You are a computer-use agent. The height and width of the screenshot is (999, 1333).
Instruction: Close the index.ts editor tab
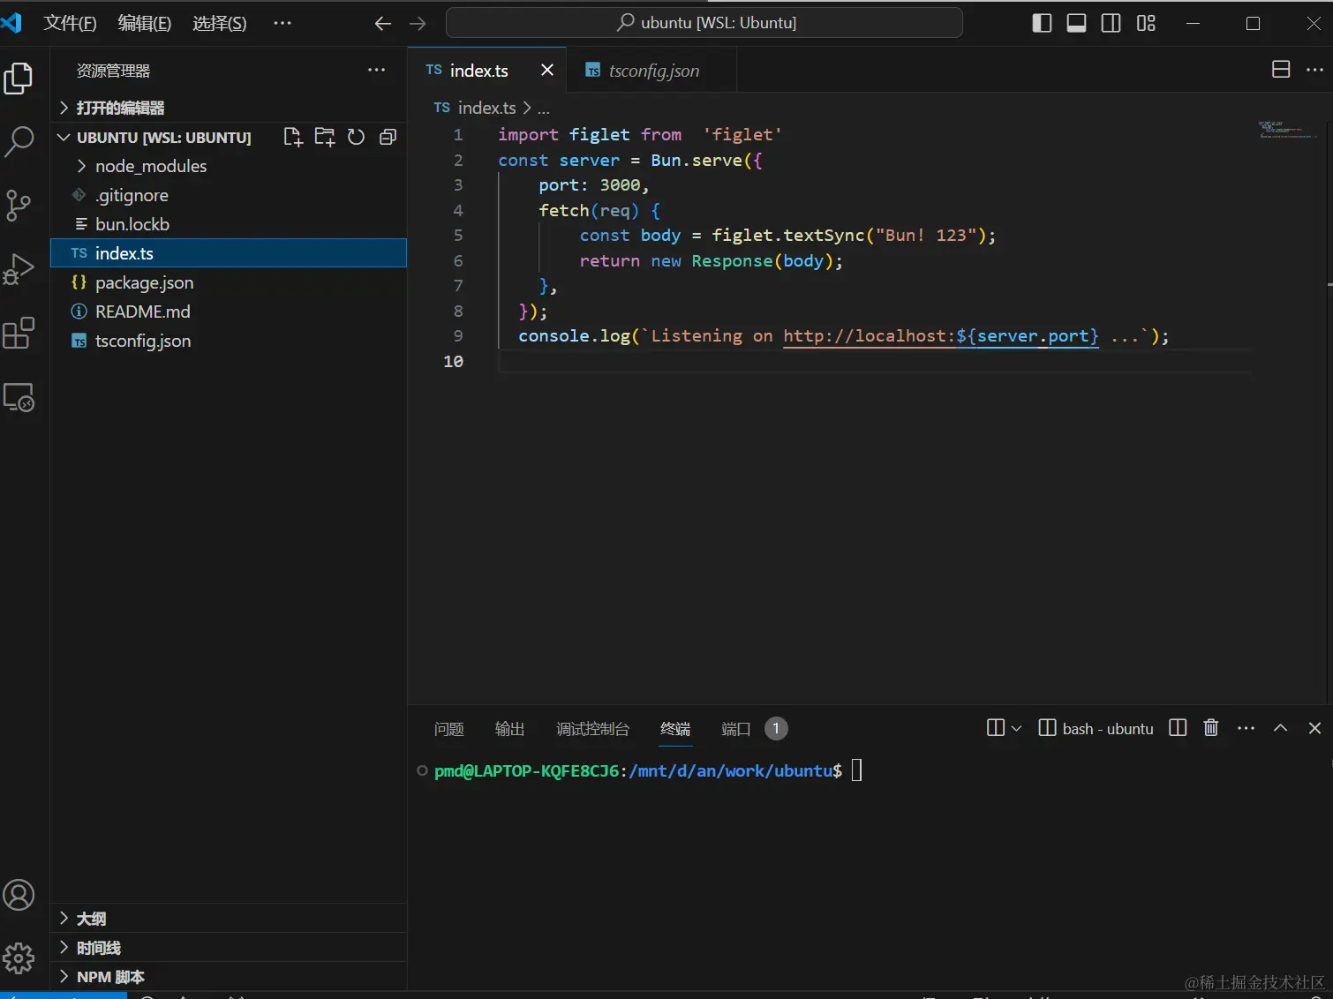tap(547, 70)
